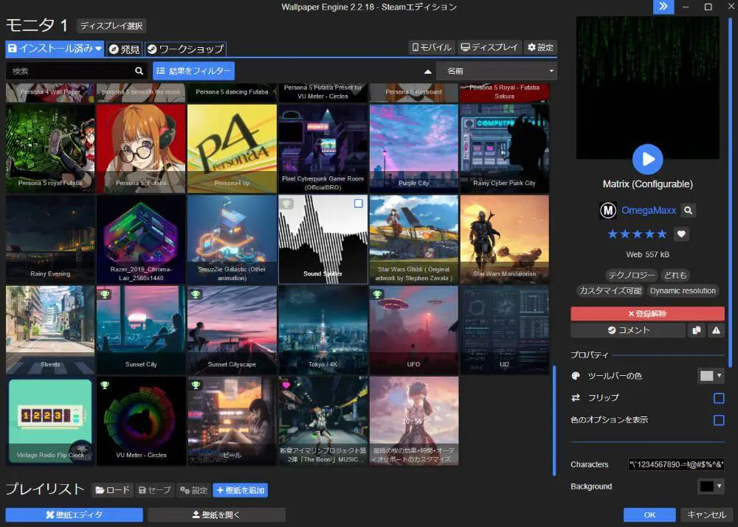Select the Tokyo / 4K wallpaper
The image size is (738, 527).
point(323,330)
